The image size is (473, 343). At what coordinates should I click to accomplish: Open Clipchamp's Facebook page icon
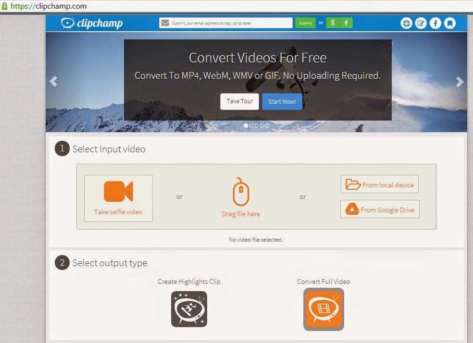[436, 23]
